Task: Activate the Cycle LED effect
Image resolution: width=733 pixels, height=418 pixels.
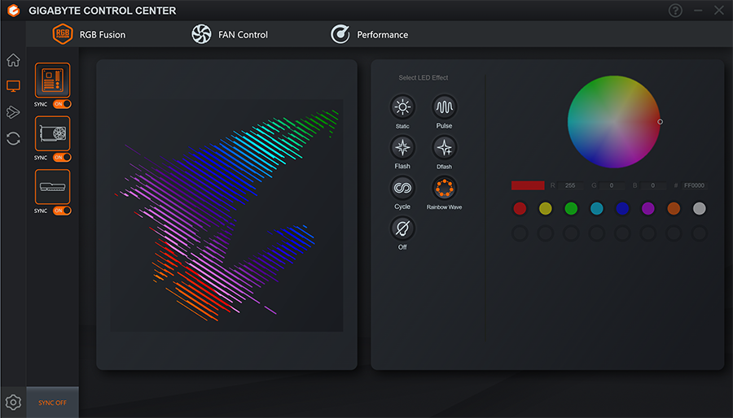Action: [402, 188]
